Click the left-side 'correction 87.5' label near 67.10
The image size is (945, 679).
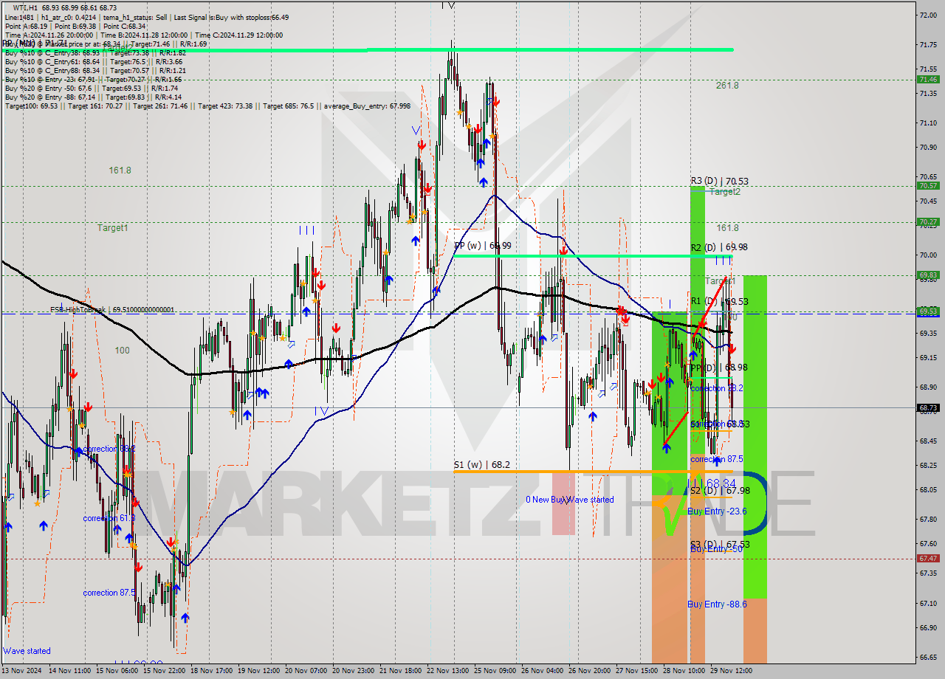(x=109, y=593)
